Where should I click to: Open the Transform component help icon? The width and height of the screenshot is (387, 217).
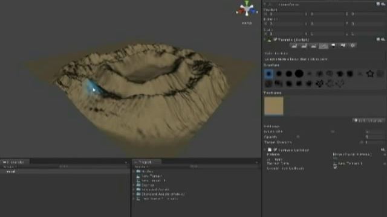378,4
